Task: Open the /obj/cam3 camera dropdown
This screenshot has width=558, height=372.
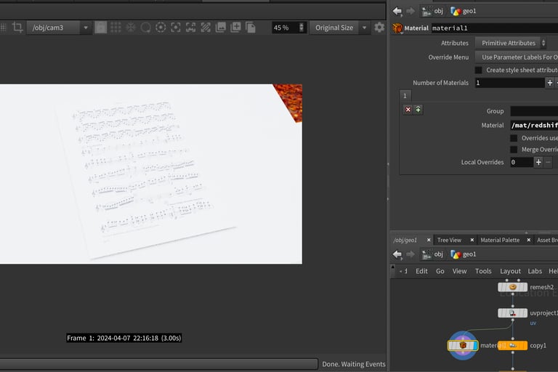Action: point(59,28)
